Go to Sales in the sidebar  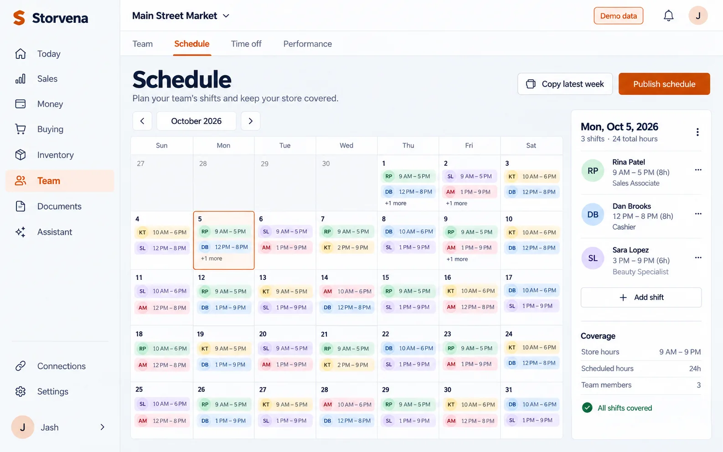(60, 79)
